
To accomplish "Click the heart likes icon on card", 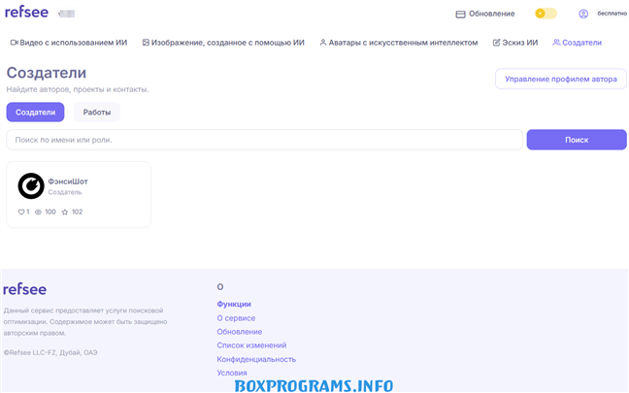I will [22, 212].
